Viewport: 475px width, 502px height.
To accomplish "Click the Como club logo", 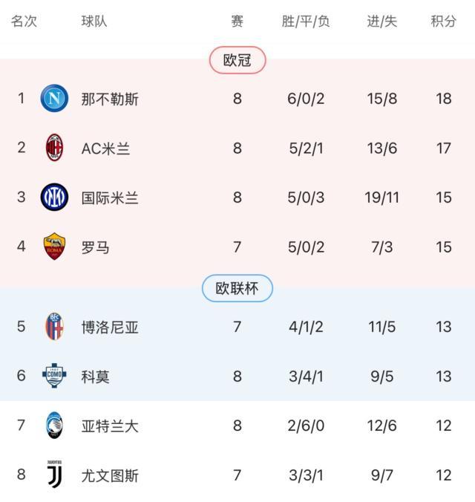I will [x=54, y=376].
